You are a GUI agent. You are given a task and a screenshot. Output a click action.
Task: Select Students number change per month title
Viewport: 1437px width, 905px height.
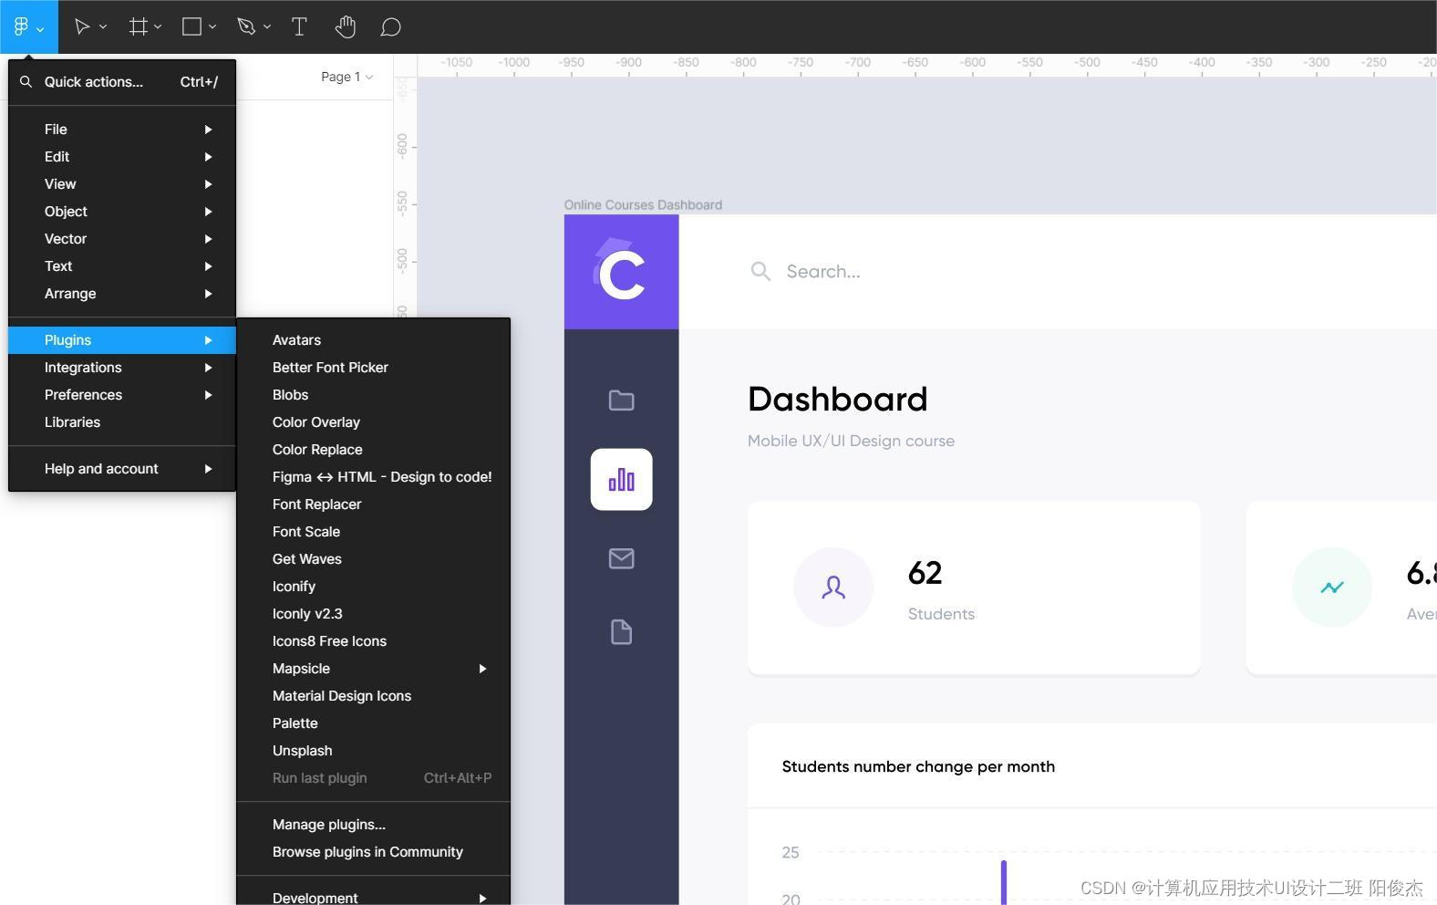(x=918, y=766)
